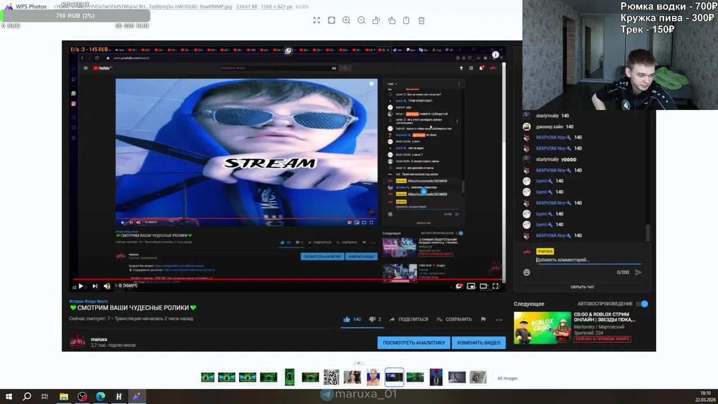Skip to next video in player
The image size is (718, 404).
pyautogui.click(x=94, y=286)
